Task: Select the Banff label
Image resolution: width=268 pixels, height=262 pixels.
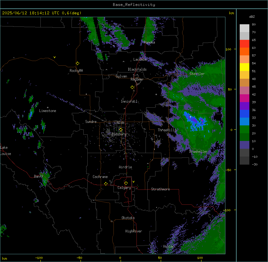Action: 39,176
